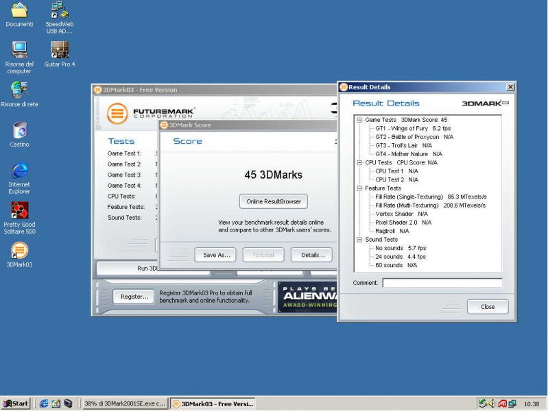Screen dimensions: 548x411
Task: Launch Internet Explorer from quick launch
Action: 44,403
